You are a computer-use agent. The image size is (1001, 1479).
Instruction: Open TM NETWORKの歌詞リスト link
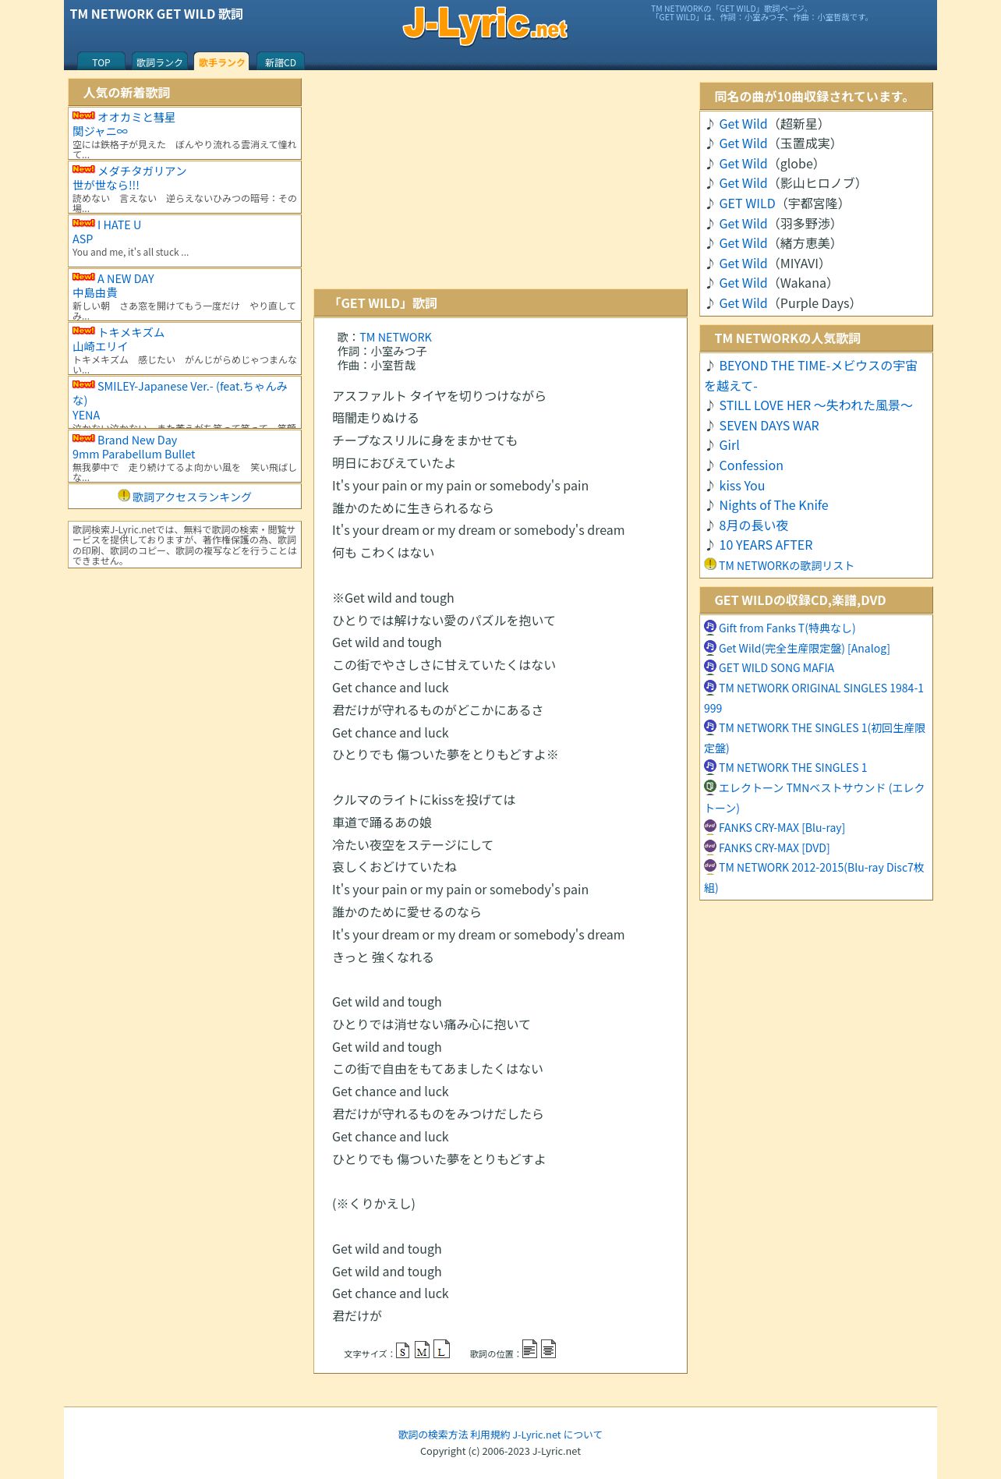[x=787, y=565]
